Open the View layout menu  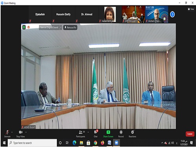pos(191,9)
